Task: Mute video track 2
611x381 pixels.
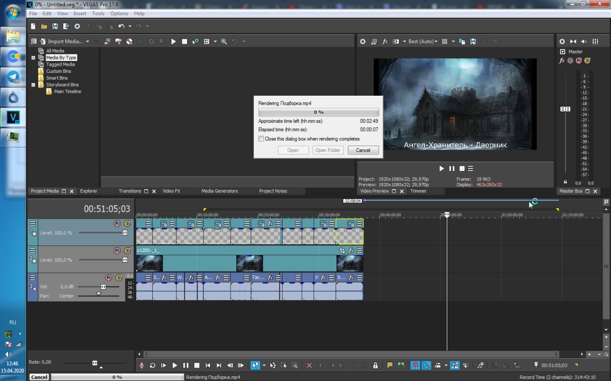Action: tap(117, 251)
